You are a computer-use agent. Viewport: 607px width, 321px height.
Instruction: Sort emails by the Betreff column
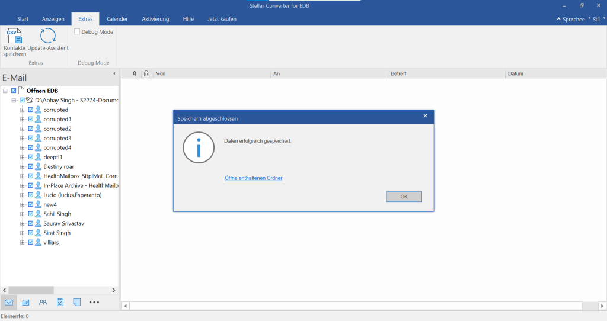(x=446, y=73)
